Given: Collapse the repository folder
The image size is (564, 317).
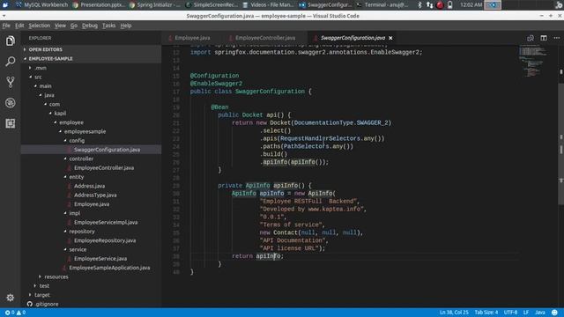Looking at the screenshot, I should [x=82, y=232].
